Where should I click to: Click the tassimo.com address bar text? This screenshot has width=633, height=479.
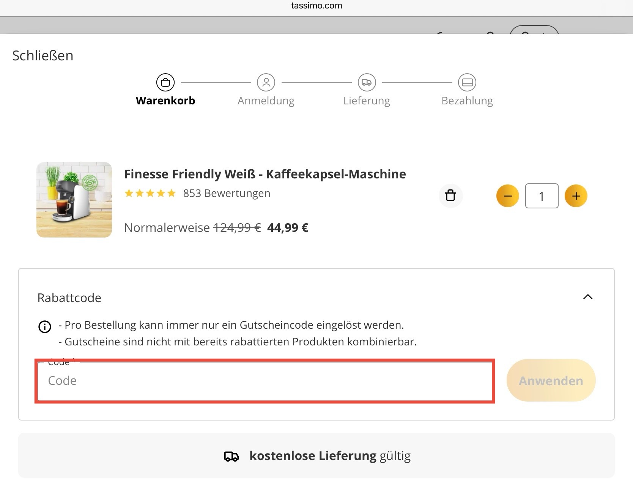316,6
